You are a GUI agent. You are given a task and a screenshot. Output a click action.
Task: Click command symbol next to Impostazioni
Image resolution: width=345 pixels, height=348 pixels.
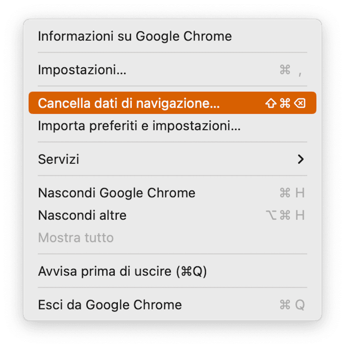coord(285,70)
